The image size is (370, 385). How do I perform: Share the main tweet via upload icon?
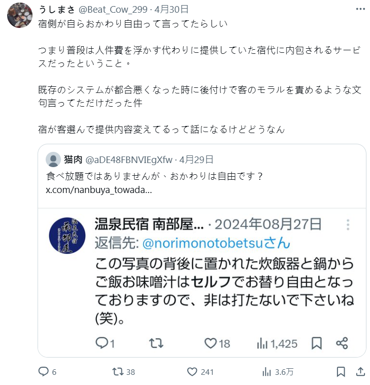[x=360, y=372]
